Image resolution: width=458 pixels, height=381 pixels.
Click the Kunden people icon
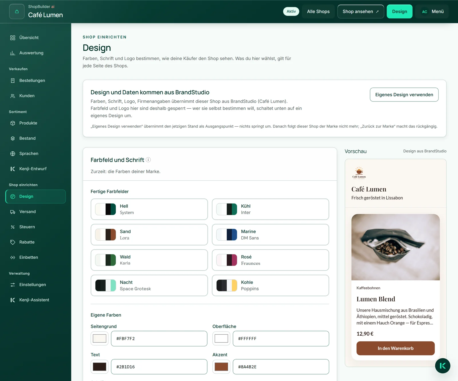[13, 96]
